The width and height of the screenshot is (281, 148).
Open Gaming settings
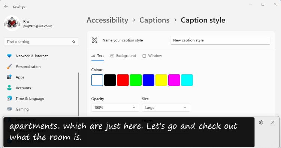coord(41,109)
